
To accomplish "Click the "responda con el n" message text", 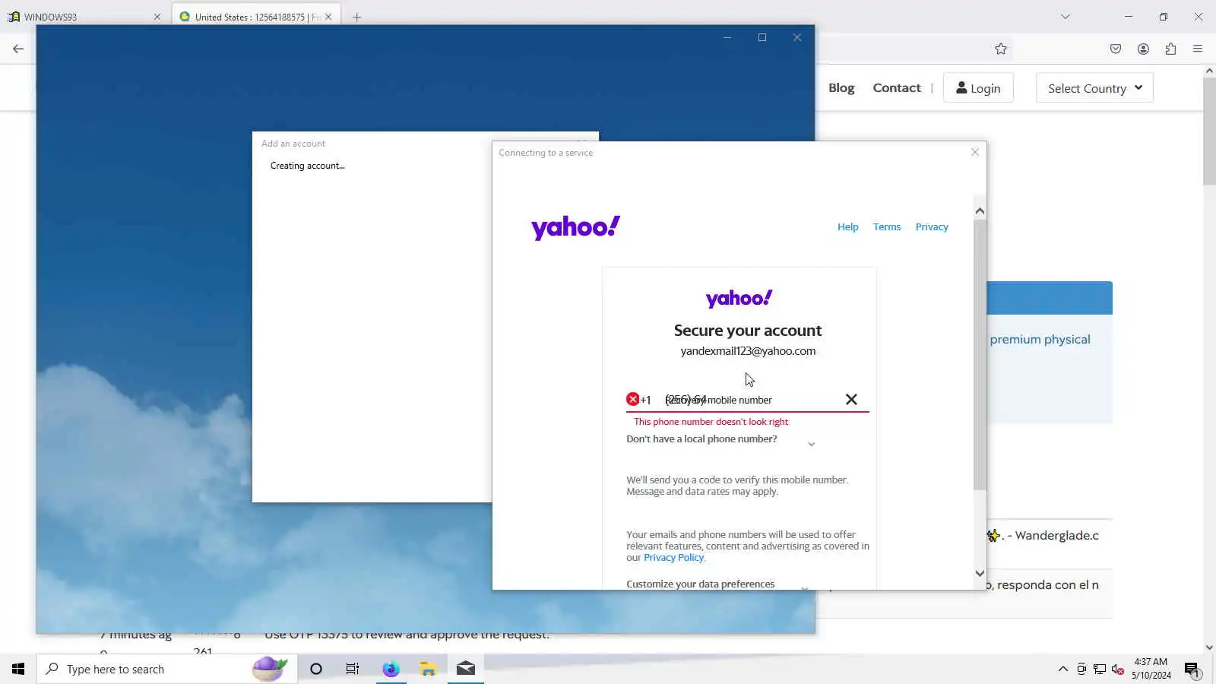I will click(1047, 585).
